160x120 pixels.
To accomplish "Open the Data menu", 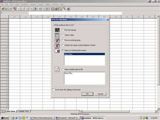I will pos(17,4).
